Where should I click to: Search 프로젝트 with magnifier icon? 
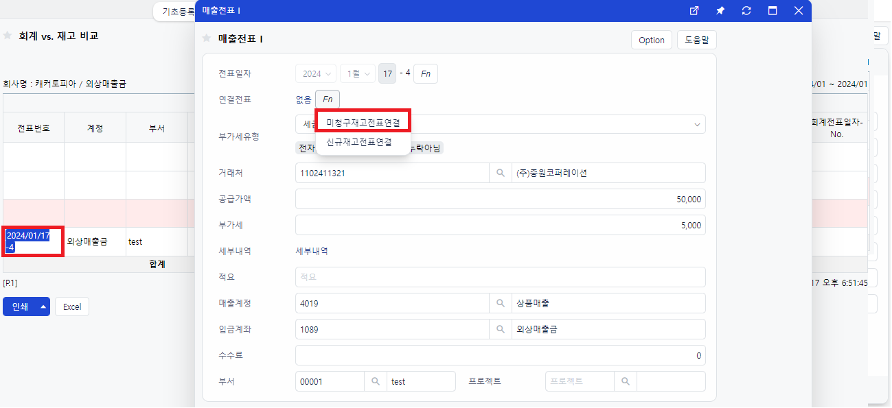coord(626,381)
